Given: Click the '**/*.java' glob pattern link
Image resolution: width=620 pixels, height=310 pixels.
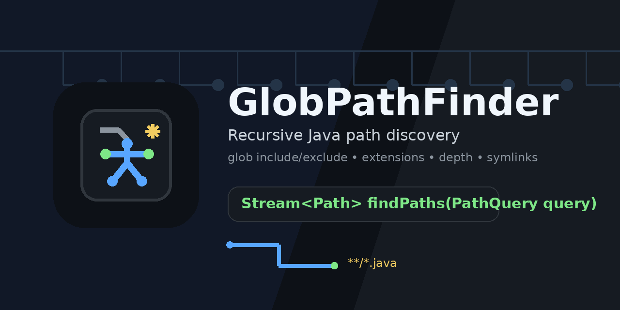Looking at the screenshot, I should pos(372,263).
